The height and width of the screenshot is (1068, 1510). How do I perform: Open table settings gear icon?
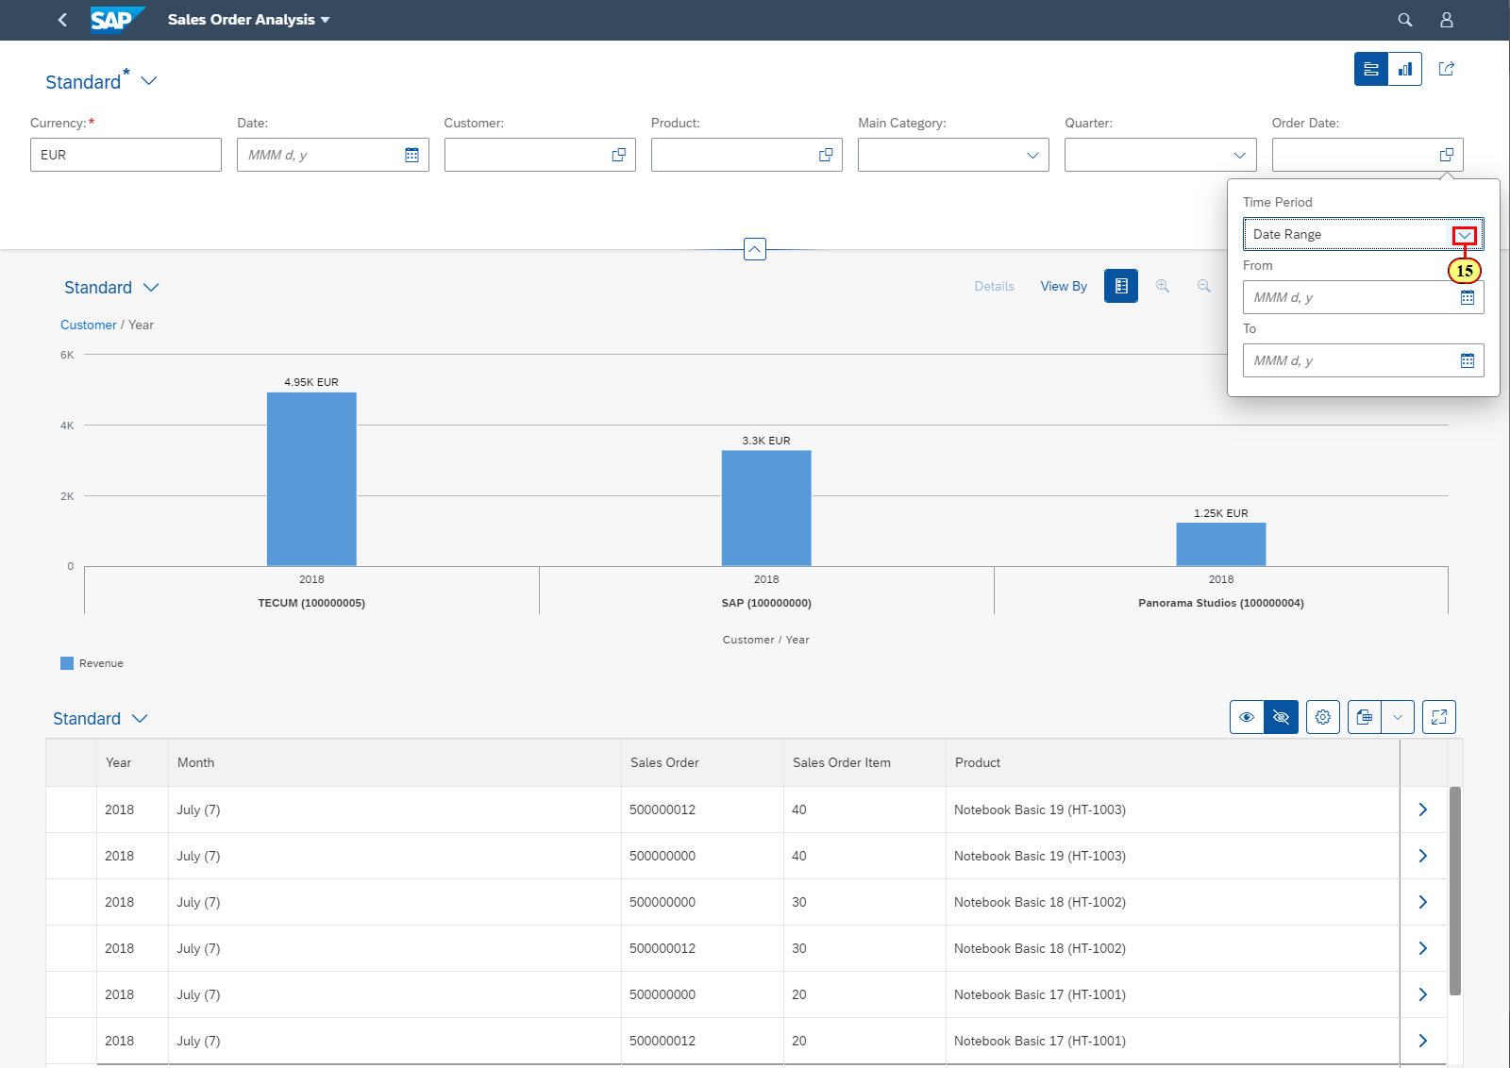pyautogui.click(x=1323, y=717)
